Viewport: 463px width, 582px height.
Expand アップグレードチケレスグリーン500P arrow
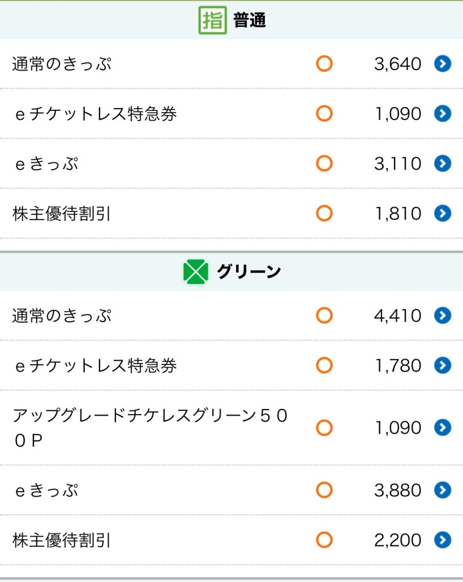point(443,427)
